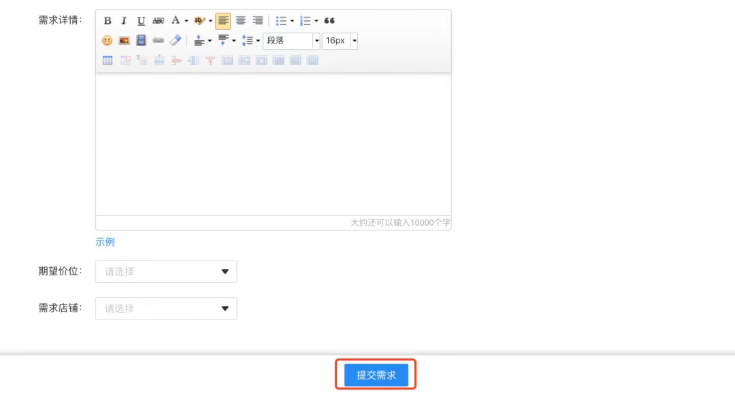Apply blockquote formatting with the quote icon
The image size is (735, 395).
[329, 20]
